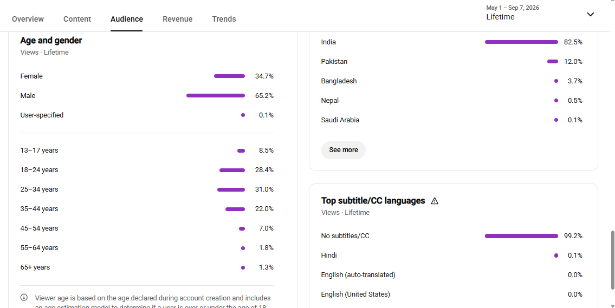Click the Female 34.7% bar
The image size is (615, 308).
[x=229, y=76]
